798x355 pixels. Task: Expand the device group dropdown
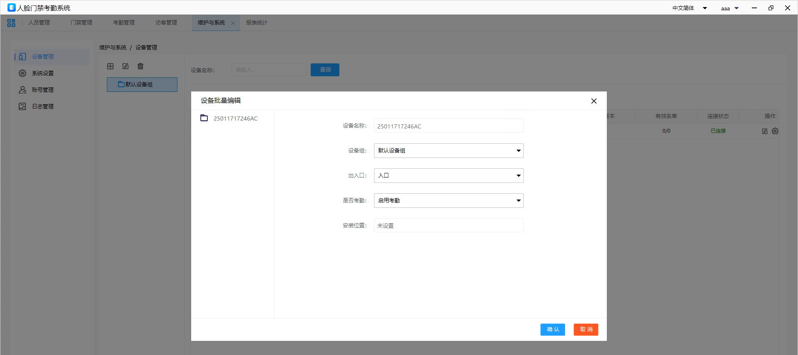[448, 151]
